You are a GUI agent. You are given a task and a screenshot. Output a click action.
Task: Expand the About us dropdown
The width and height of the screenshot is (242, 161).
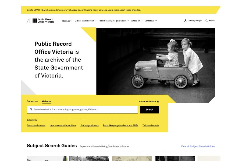tap(66, 21)
